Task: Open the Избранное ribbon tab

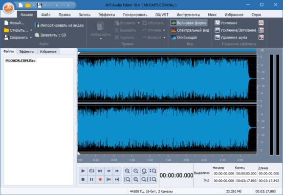Action: click(234, 15)
